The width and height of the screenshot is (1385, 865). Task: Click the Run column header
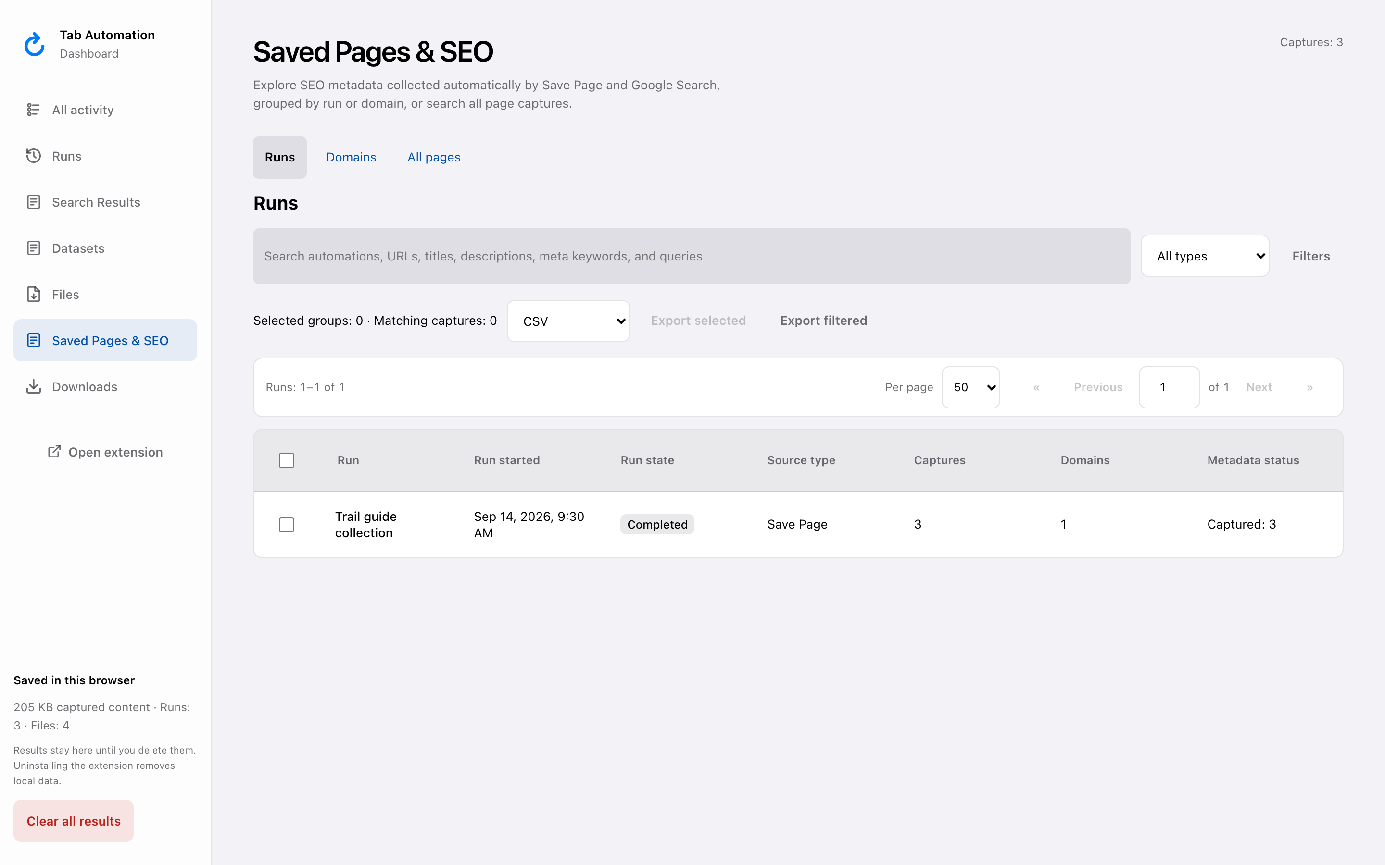click(x=348, y=460)
